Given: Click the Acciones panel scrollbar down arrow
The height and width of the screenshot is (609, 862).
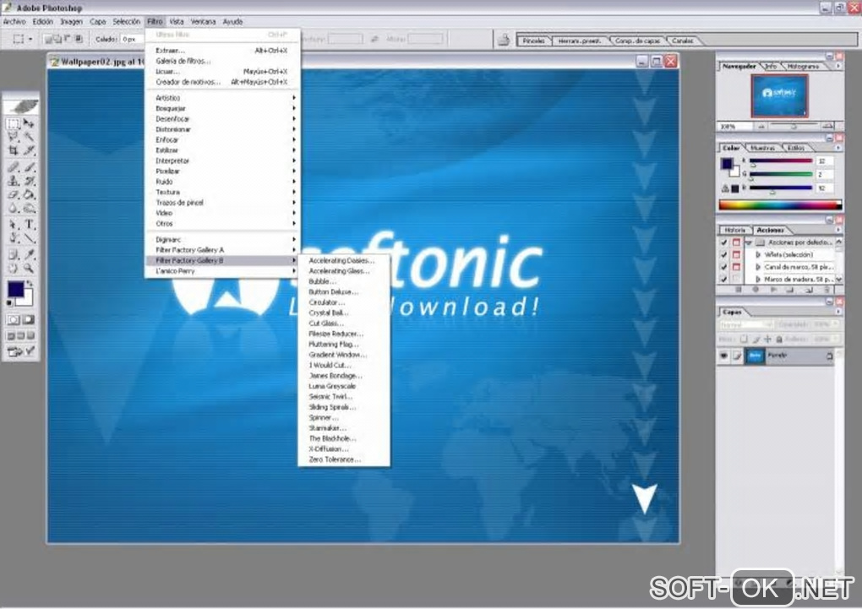Looking at the screenshot, I should click(x=839, y=280).
